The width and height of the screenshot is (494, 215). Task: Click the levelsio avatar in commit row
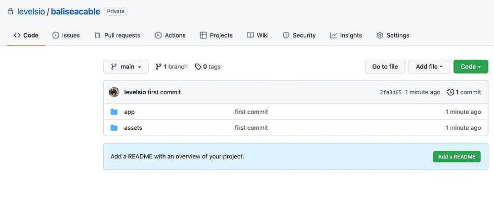coord(114,92)
